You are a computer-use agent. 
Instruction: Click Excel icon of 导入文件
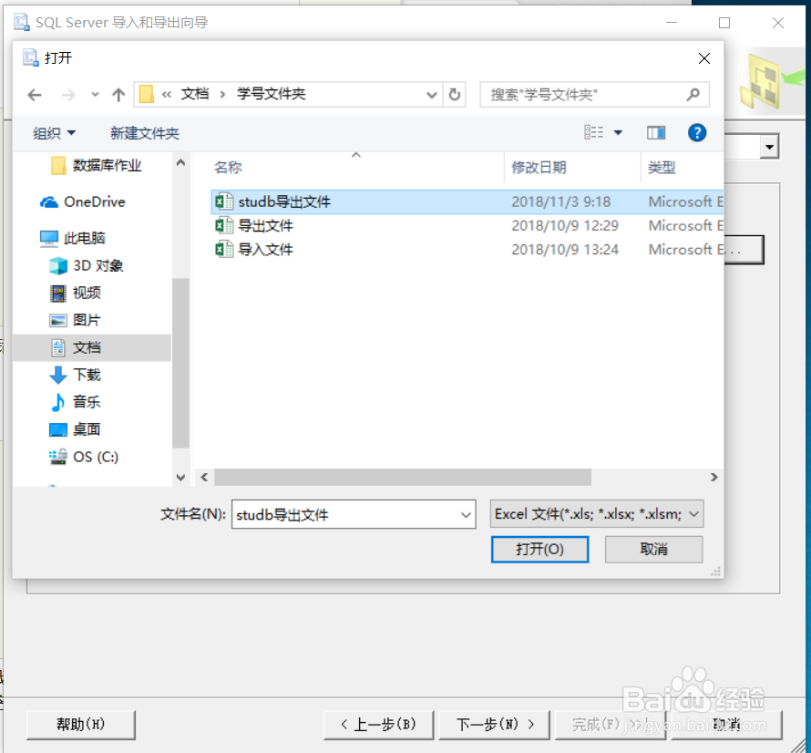point(224,250)
